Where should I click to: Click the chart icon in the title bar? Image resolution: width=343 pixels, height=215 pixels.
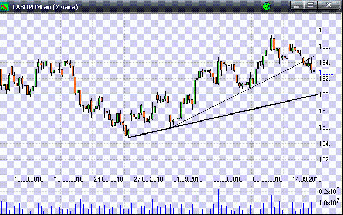(x=4, y=6)
